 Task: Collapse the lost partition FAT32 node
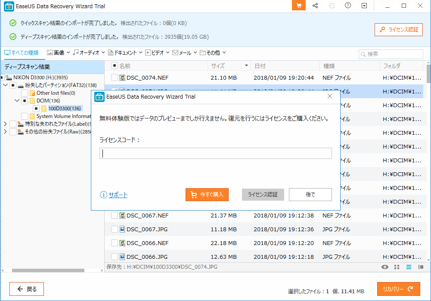(5, 85)
